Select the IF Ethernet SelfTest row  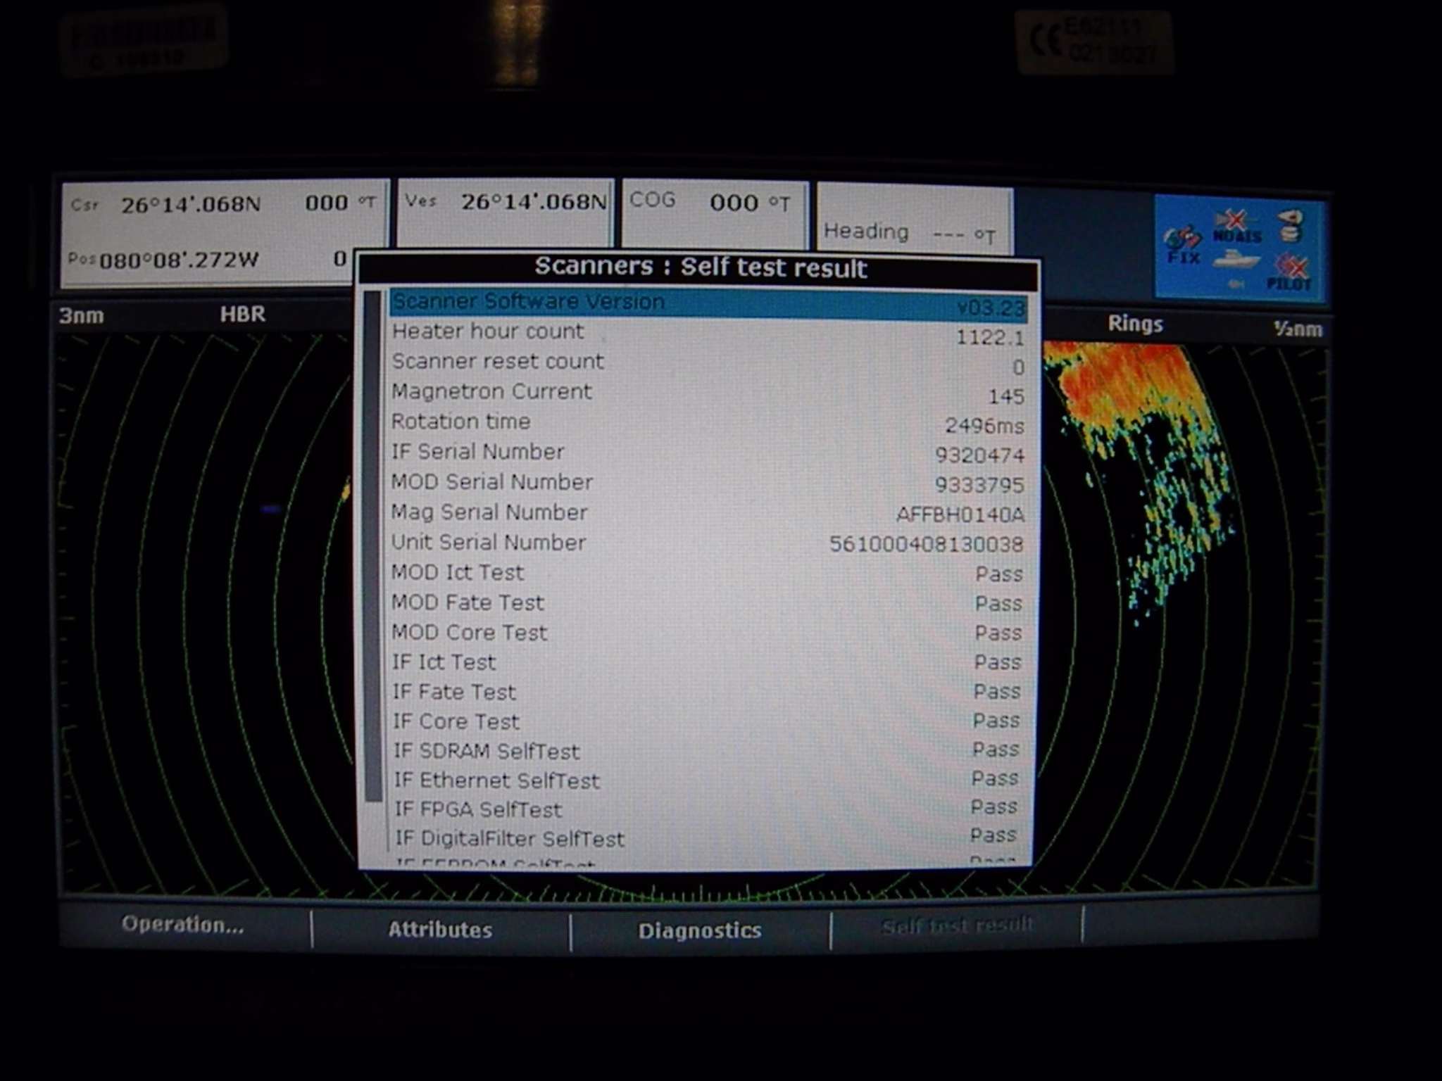tap(708, 780)
